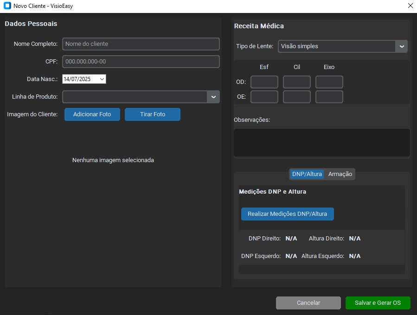
Task: Click the 'Nenhuma imagem selecionada' placeholder text
Action: (x=113, y=160)
